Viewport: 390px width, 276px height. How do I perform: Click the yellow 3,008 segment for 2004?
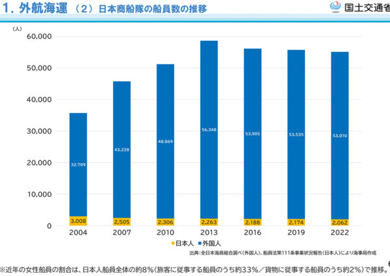point(78,221)
